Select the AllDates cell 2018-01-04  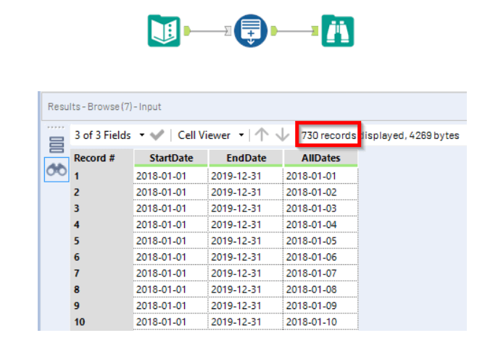[x=320, y=224]
